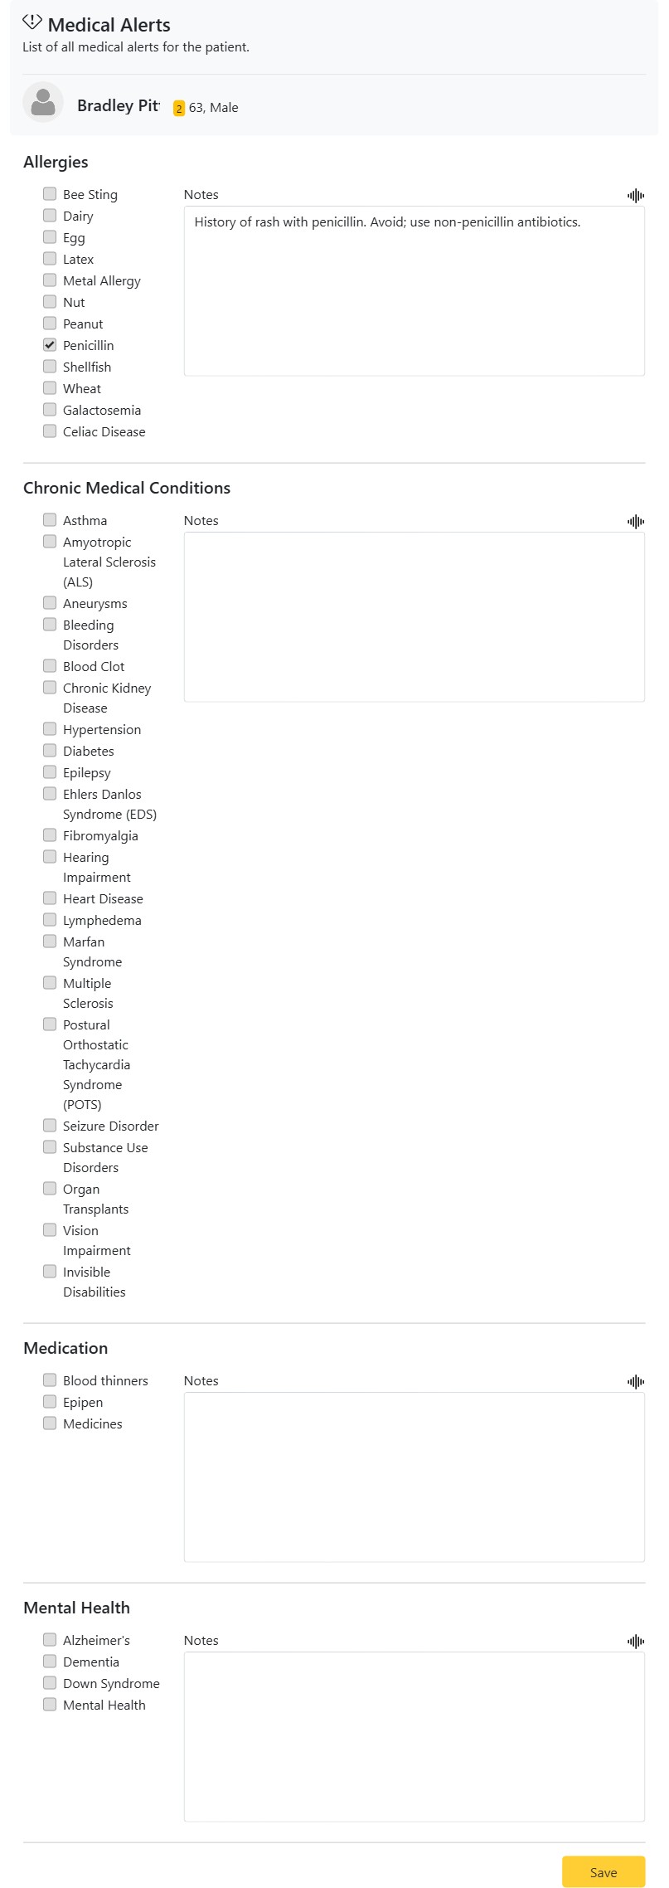669x1888 pixels.
Task: Click the yellow badge showing number 2
Action: tap(179, 109)
